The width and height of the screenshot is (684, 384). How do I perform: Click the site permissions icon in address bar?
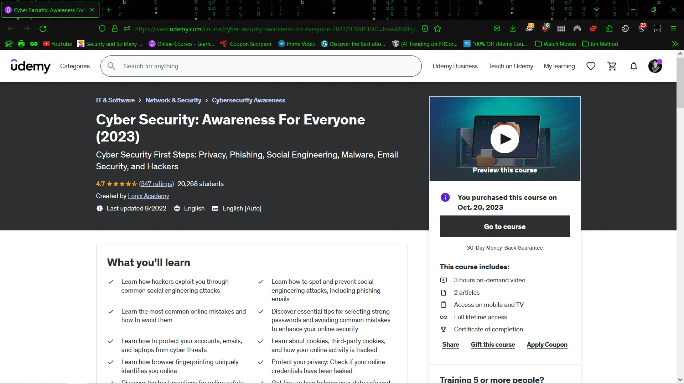point(127,29)
